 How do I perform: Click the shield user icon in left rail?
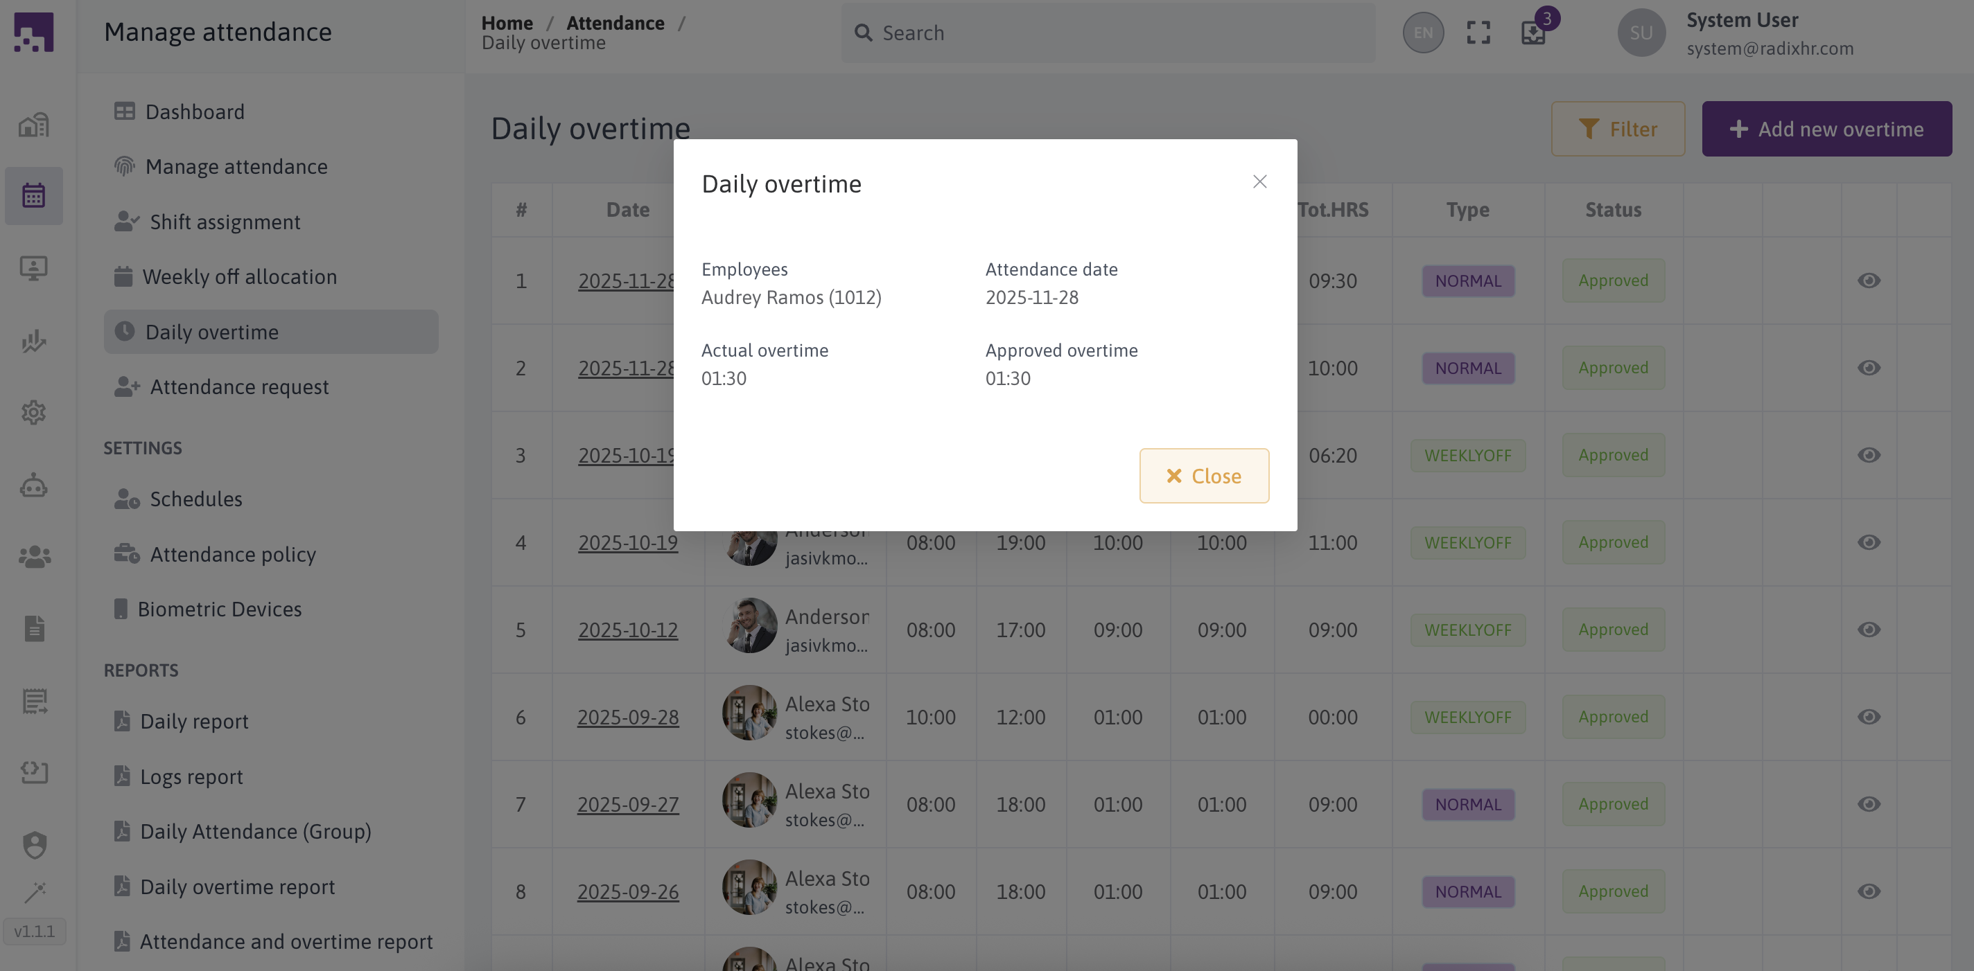tap(34, 845)
